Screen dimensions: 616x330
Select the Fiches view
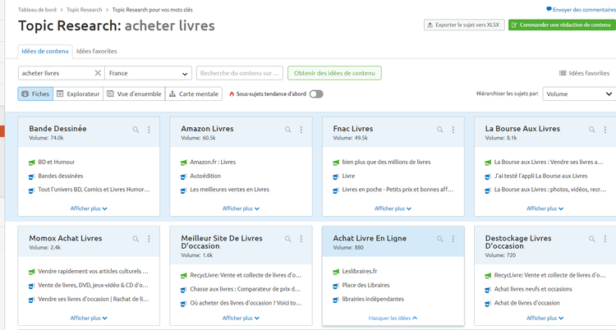[35, 94]
